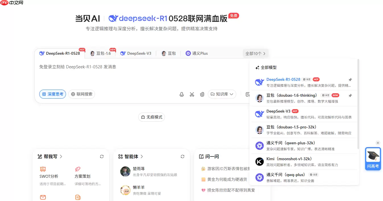The width and height of the screenshot is (383, 201).
Task: Enable the 深度思考 mode
Action: pyautogui.click(x=52, y=94)
